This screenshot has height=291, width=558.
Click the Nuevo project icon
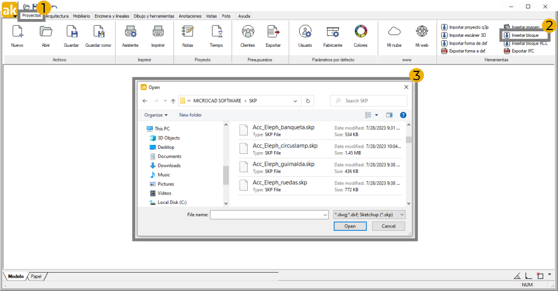17,32
